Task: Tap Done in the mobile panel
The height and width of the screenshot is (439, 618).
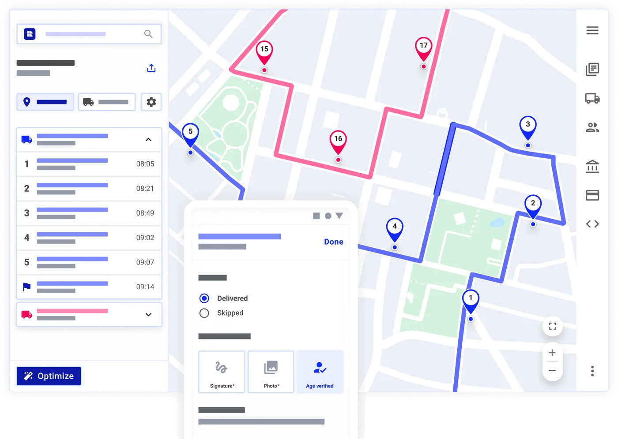Action: (x=334, y=242)
